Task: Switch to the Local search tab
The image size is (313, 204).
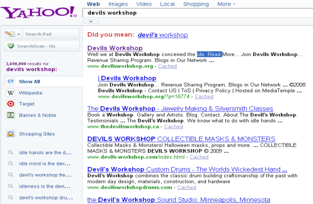Action: 167,4
